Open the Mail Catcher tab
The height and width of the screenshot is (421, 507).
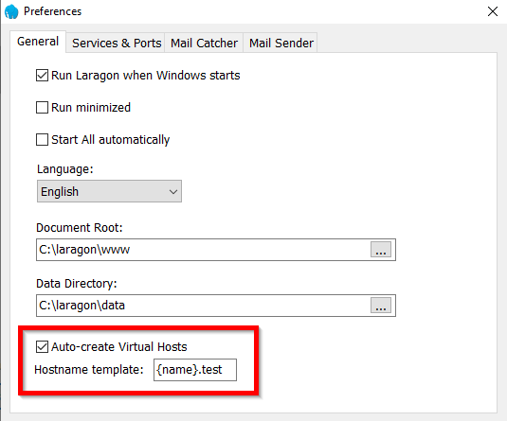[204, 43]
